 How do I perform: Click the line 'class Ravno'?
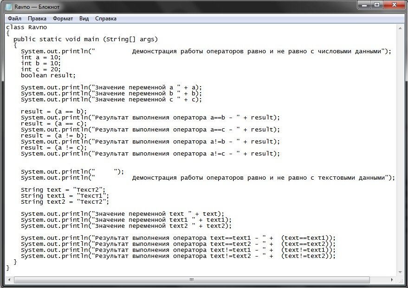coord(26,27)
